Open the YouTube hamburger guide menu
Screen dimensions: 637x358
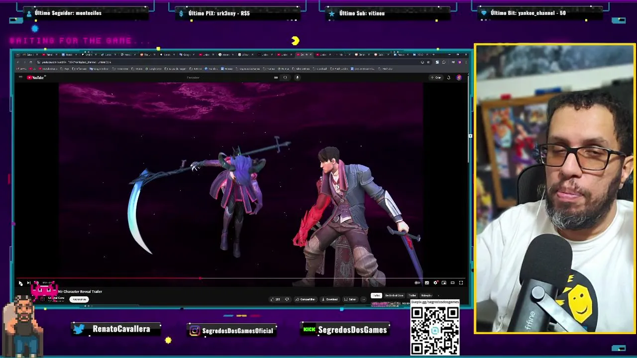pos(20,77)
